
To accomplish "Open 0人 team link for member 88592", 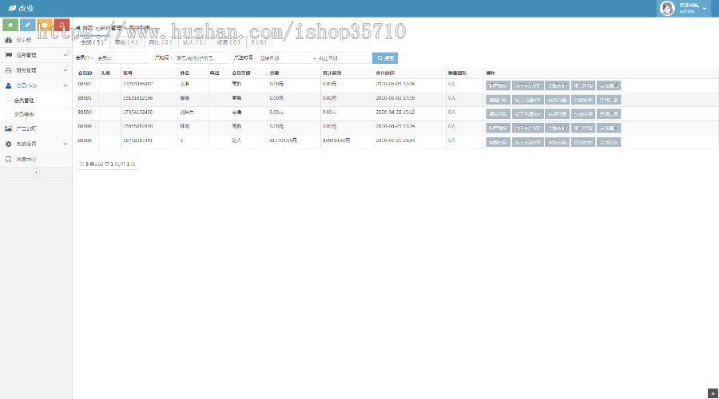I will [451, 84].
